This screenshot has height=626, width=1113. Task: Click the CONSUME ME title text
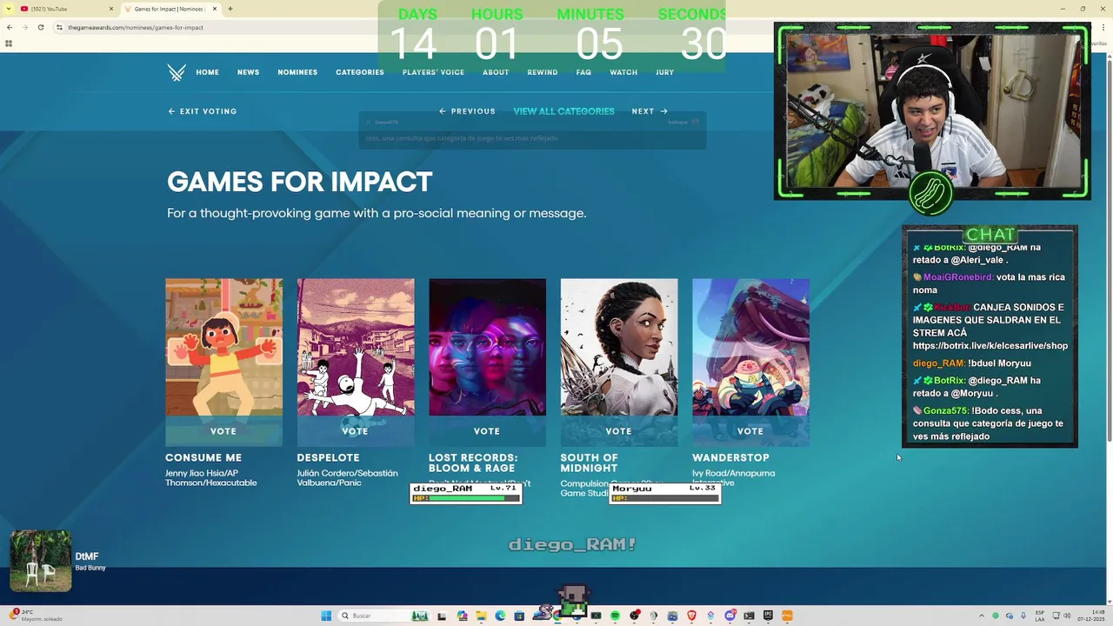coord(203,458)
